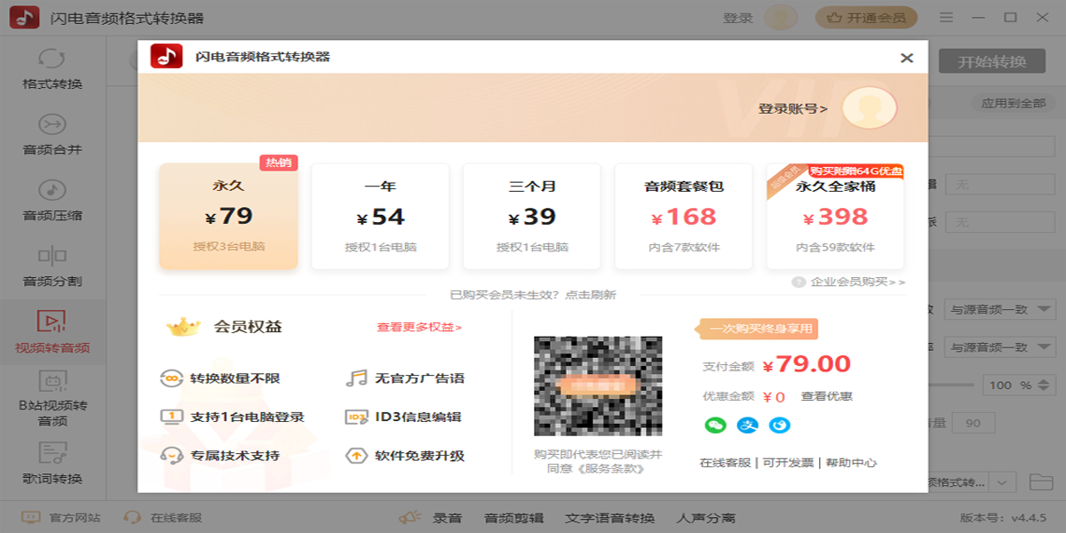Click the 专属技术支持 benefit icon
This screenshot has height=533, width=1066.
pyautogui.click(x=171, y=456)
